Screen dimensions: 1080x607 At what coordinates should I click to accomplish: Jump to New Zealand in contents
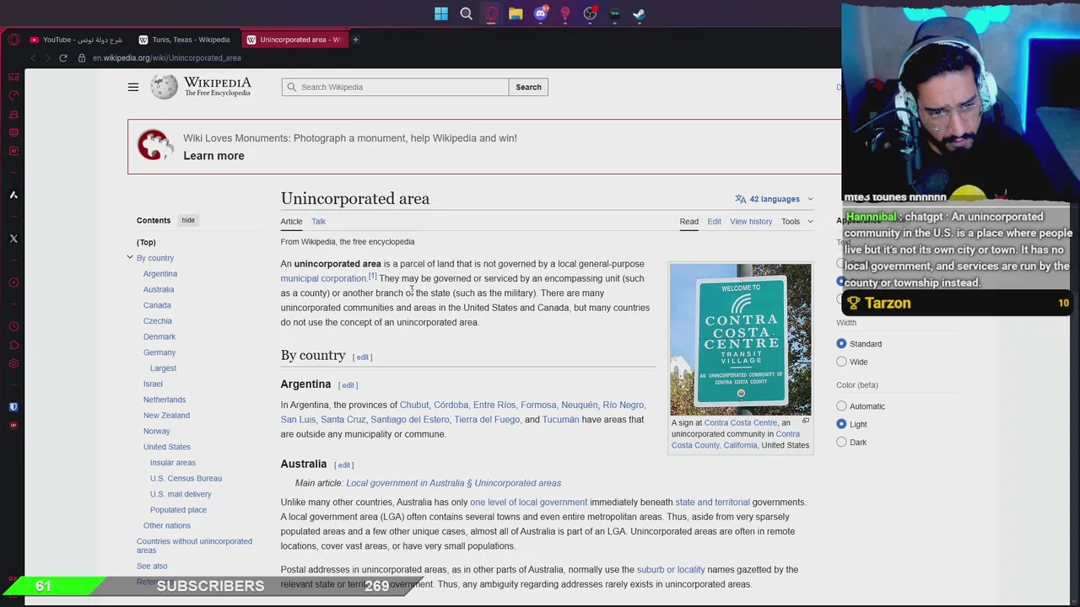click(166, 416)
